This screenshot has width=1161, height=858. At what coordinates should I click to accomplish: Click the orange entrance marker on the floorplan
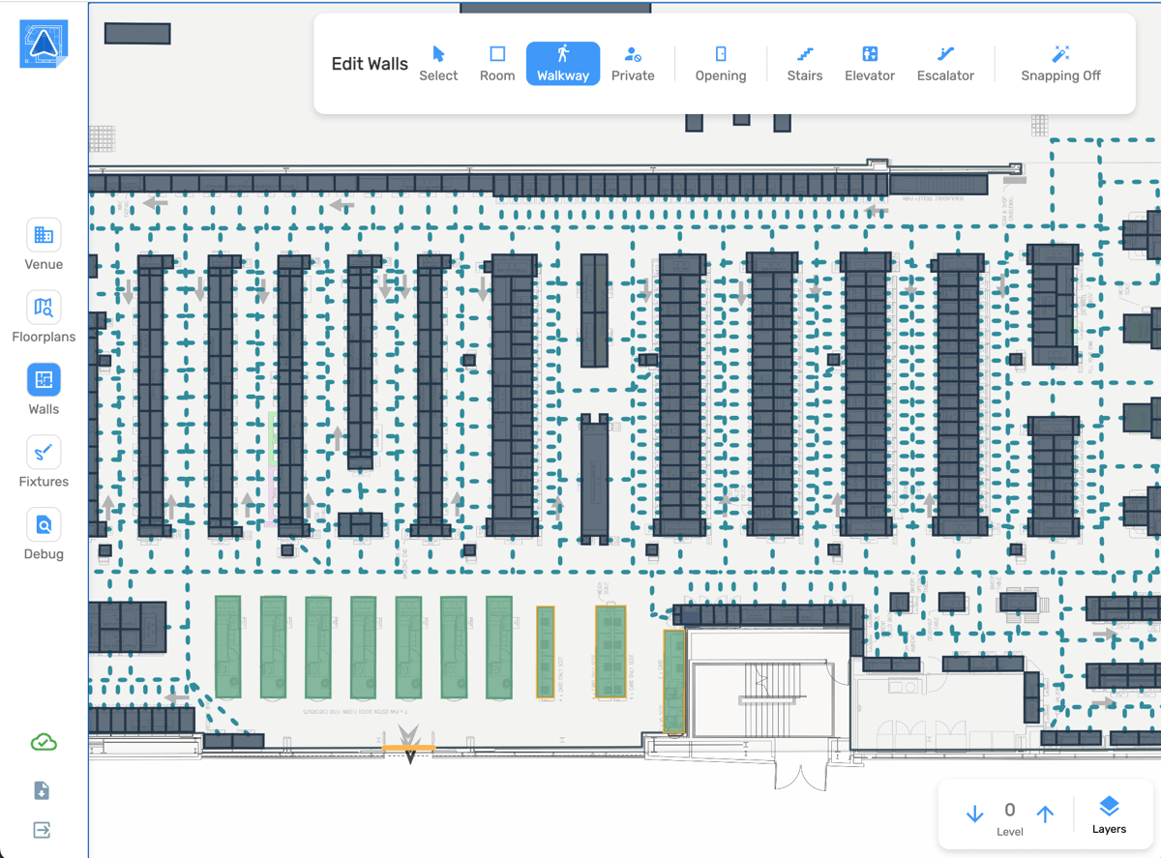coord(409,748)
